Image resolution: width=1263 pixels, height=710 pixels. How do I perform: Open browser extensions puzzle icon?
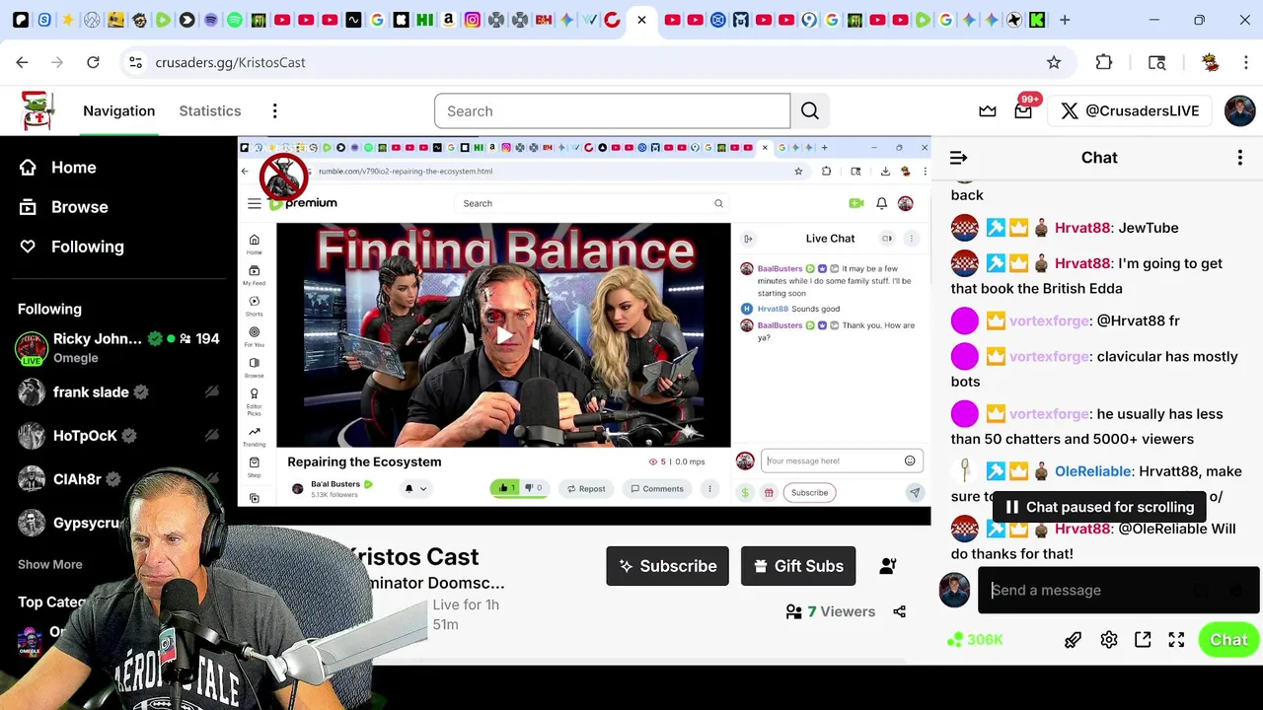pos(1104,62)
